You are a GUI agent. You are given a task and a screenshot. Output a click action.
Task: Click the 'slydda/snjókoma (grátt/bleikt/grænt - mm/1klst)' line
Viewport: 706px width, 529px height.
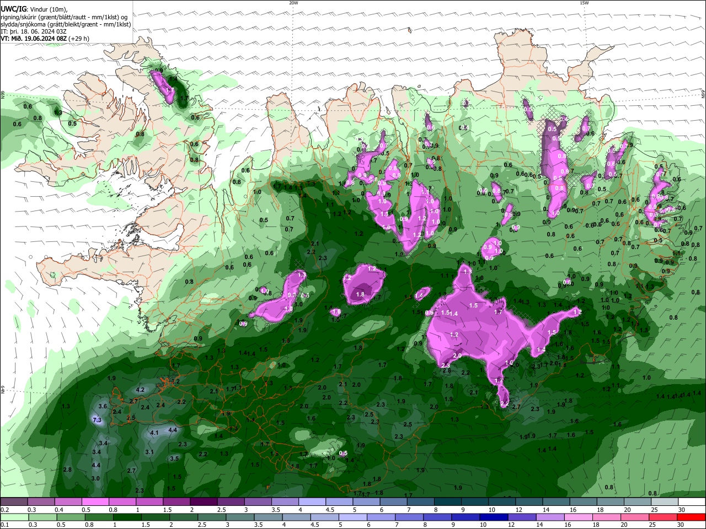[x=66, y=24]
